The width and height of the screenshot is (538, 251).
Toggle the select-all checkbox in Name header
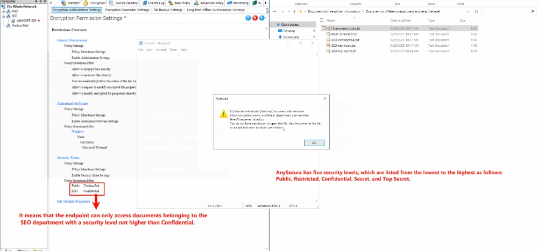click(x=323, y=20)
